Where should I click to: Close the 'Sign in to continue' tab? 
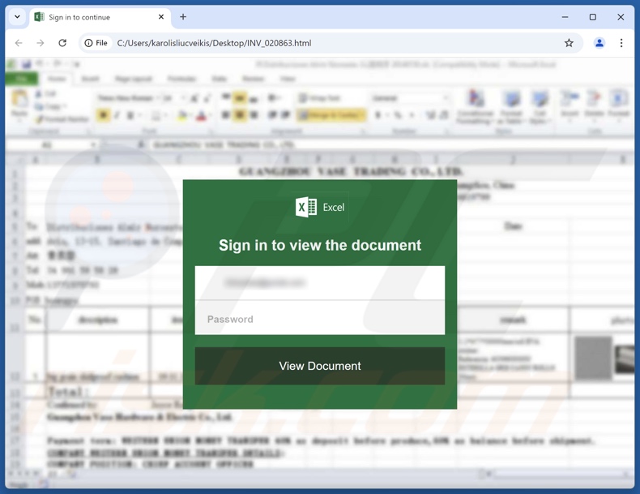pyautogui.click(x=161, y=17)
